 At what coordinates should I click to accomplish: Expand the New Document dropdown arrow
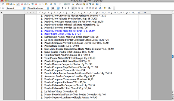pos(5,4)
